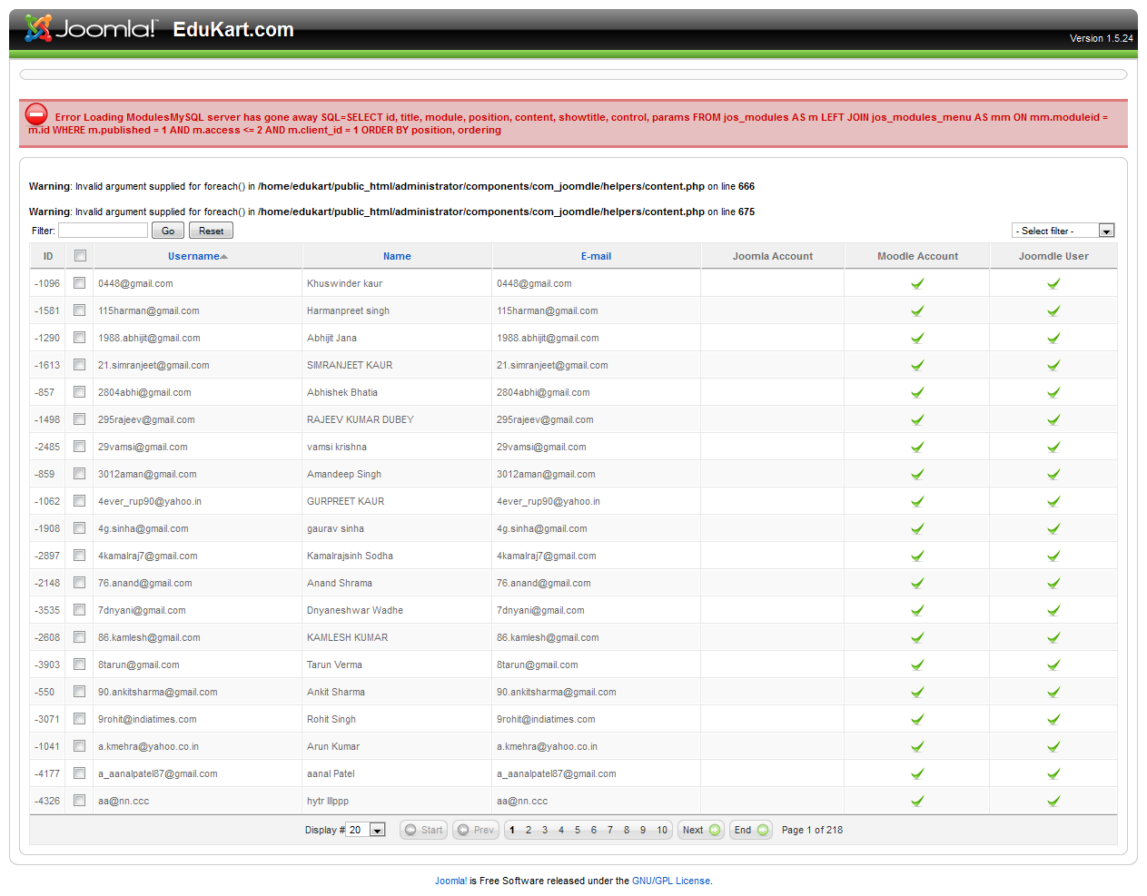
Task: Click the Joomla! logo in header
Action: click(91, 29)
